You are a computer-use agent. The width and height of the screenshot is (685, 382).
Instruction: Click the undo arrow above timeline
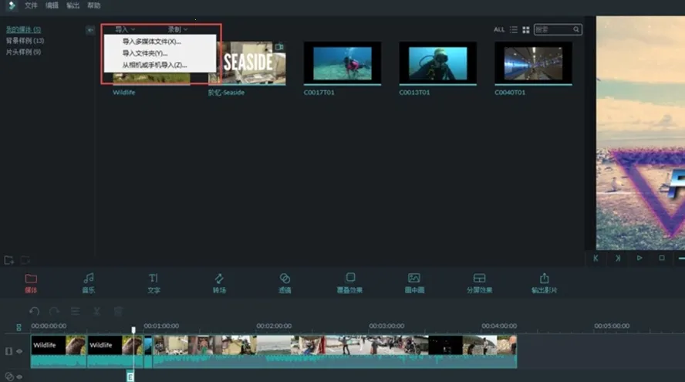35,311
